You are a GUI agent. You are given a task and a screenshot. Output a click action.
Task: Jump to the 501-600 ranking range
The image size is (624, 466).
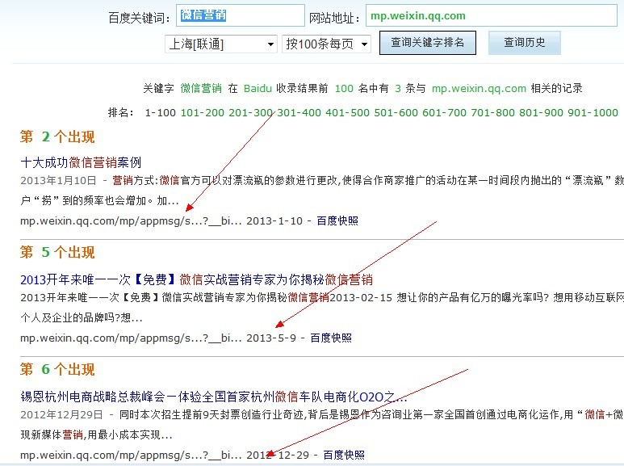396,112
